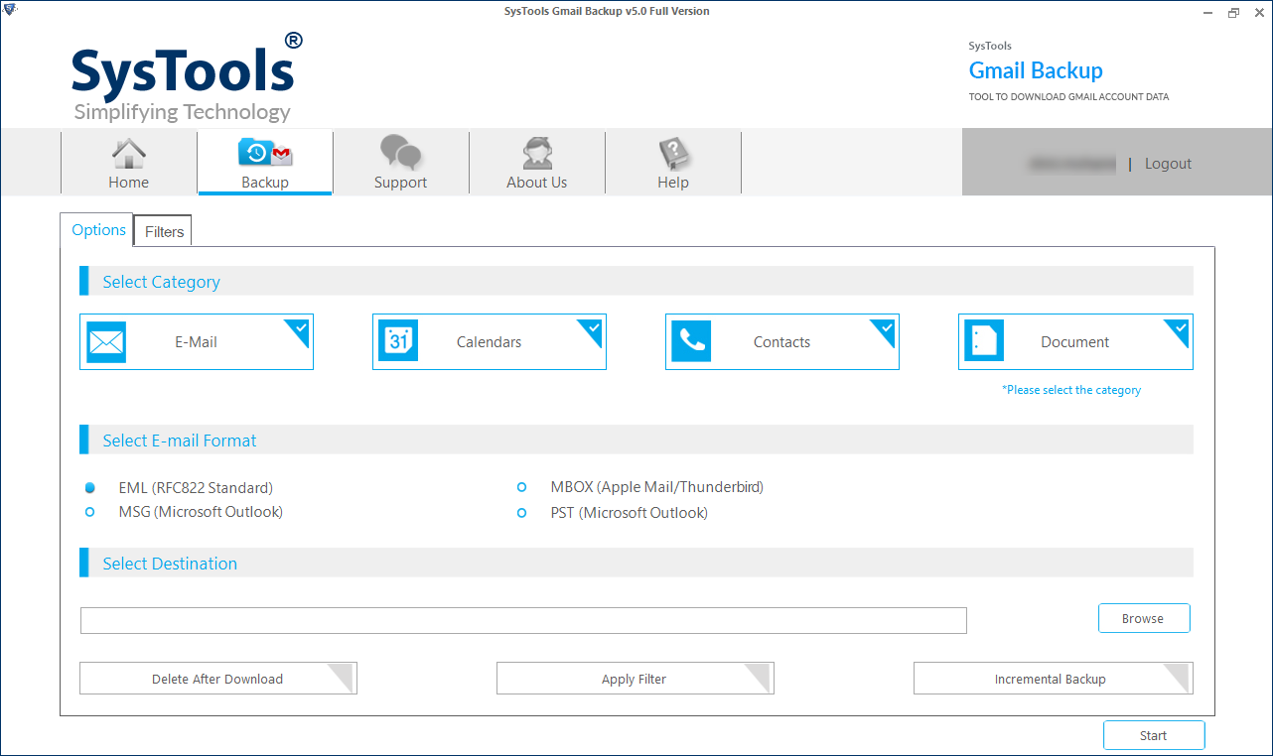Viewport: 1273px width, 756px height.
Task: Restore down the window
Action: coord(1233,12)
